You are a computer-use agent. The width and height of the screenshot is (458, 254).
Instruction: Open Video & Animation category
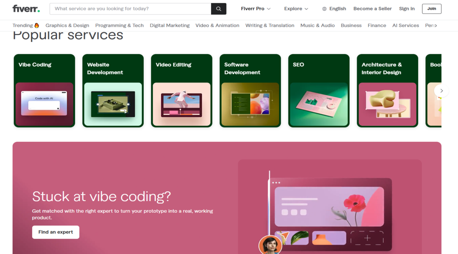point(217,25)
